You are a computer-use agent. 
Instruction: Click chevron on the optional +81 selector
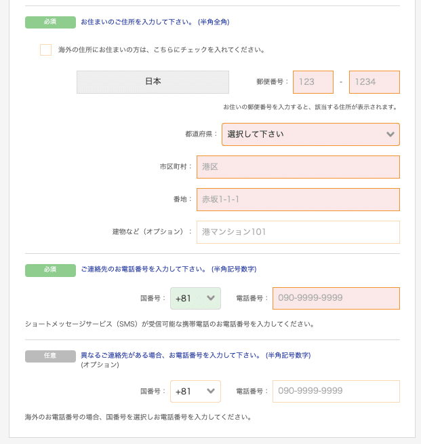(211, 391)
